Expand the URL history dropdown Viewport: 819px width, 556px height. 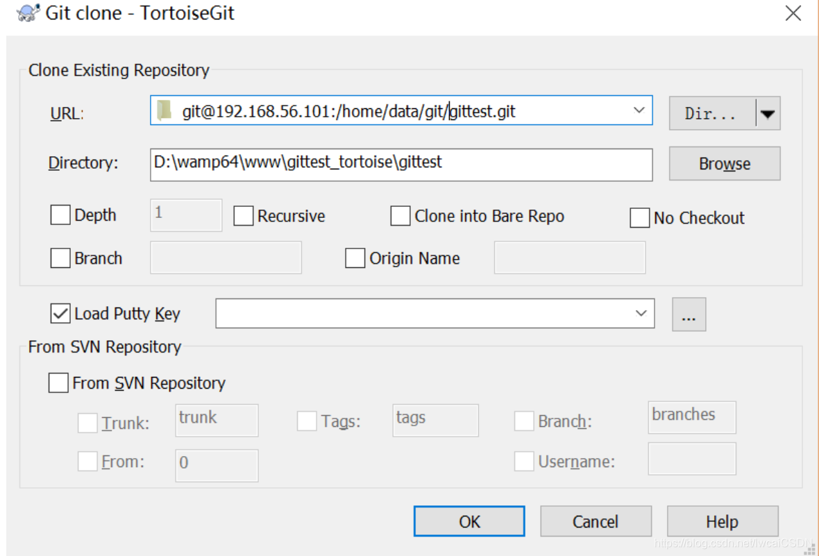click(x=639, y=110)
